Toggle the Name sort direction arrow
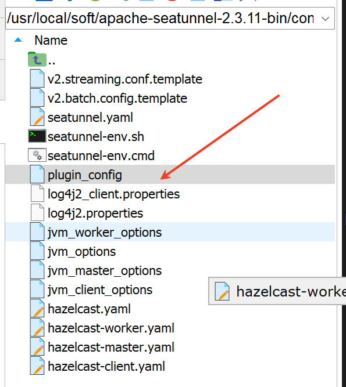This screenshot has height=387, width=346. [x=18, y=39]
